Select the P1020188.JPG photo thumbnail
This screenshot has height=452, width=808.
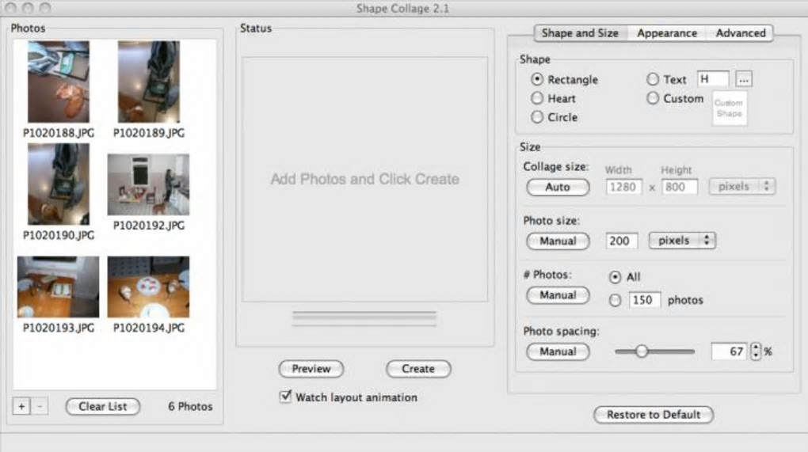[59, 82]
